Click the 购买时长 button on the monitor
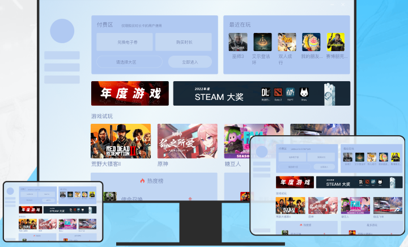This screenshot has height=247, width=408. 184,42
